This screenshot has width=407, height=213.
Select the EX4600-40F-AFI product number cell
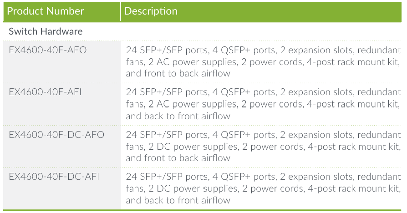[46, 92]
